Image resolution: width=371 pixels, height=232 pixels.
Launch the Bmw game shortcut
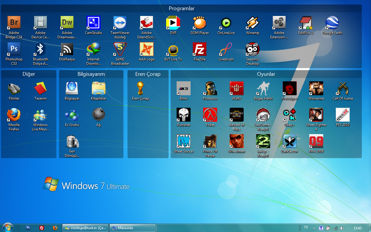click(x=184, y=88)
